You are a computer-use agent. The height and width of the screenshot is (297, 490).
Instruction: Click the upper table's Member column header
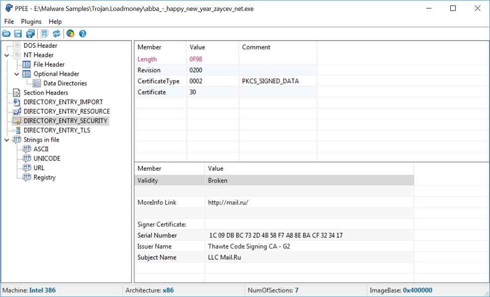(161, 47)
